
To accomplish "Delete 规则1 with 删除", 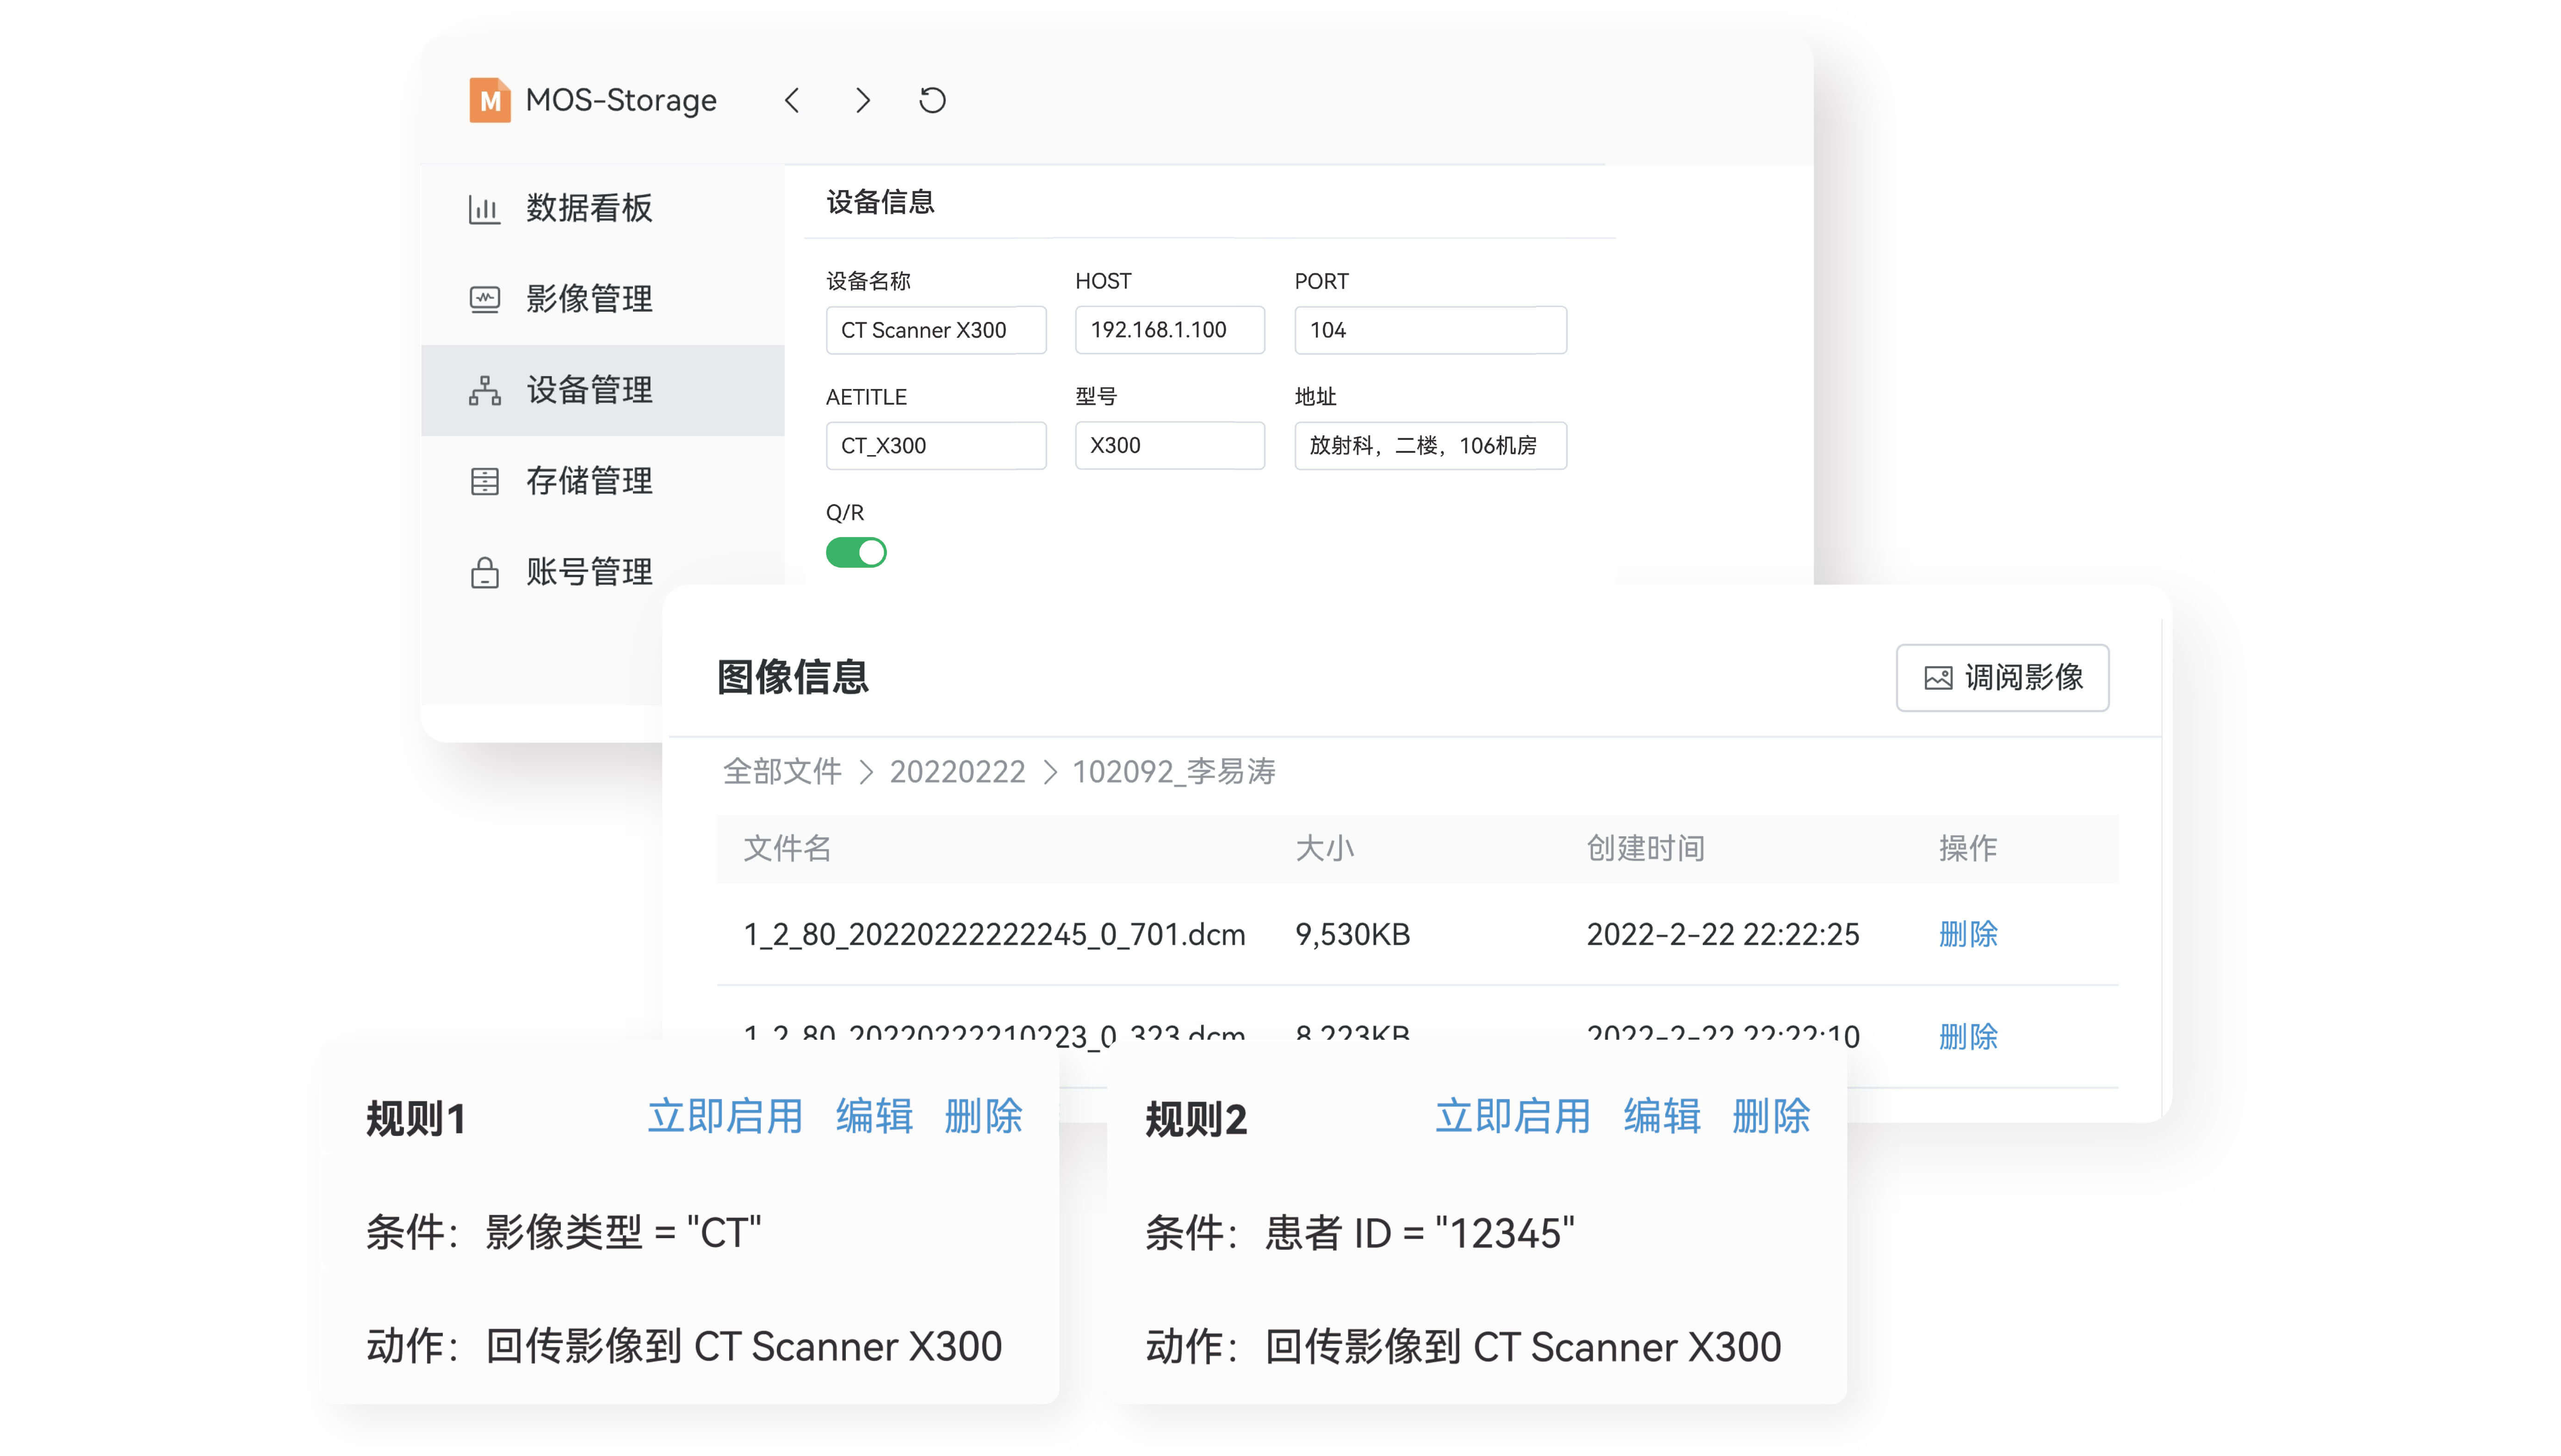I will click(983, 1117).
